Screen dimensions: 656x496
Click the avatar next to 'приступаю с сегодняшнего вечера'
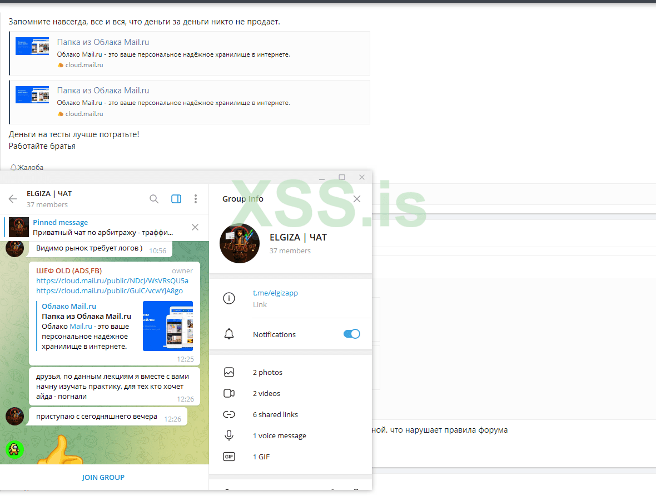click(x=14, y=417)
